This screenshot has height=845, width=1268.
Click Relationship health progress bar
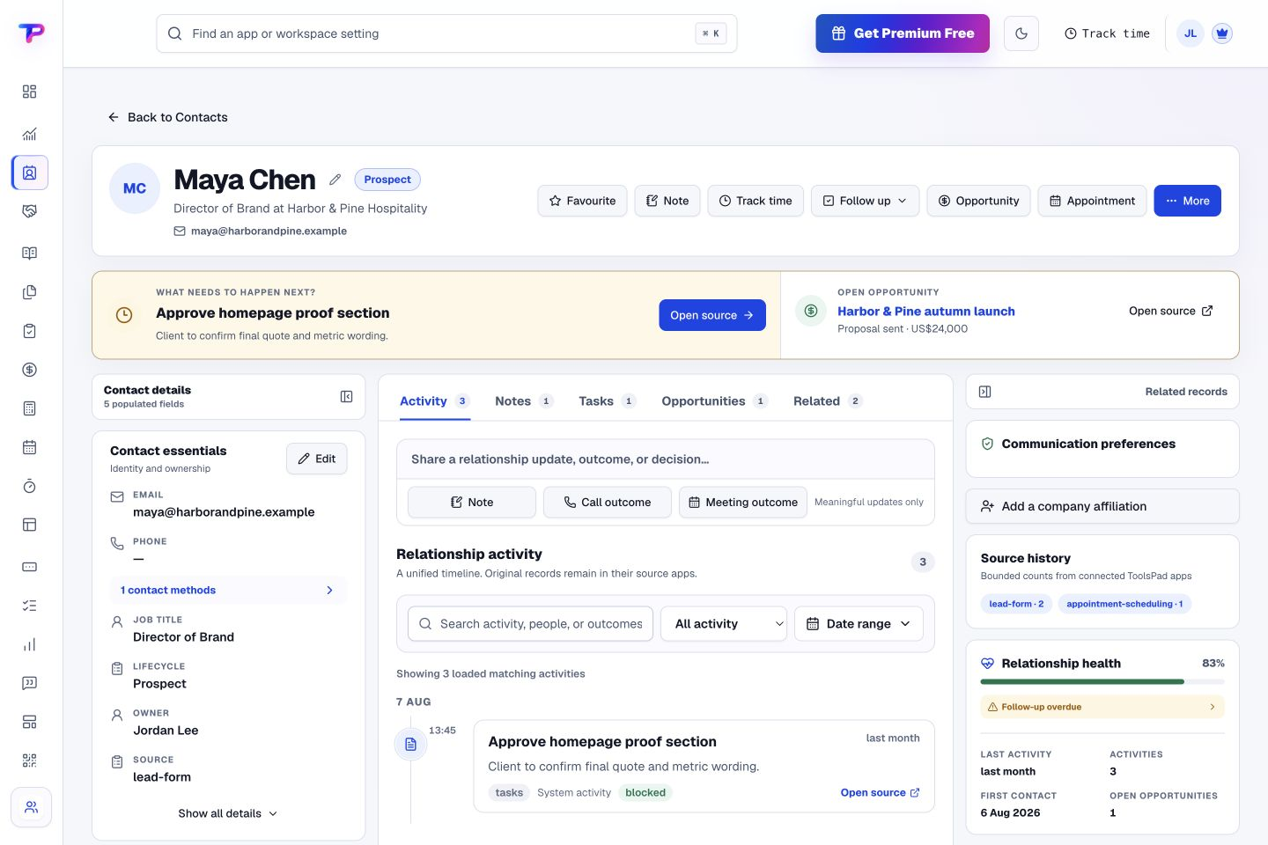pos(1102,681)
